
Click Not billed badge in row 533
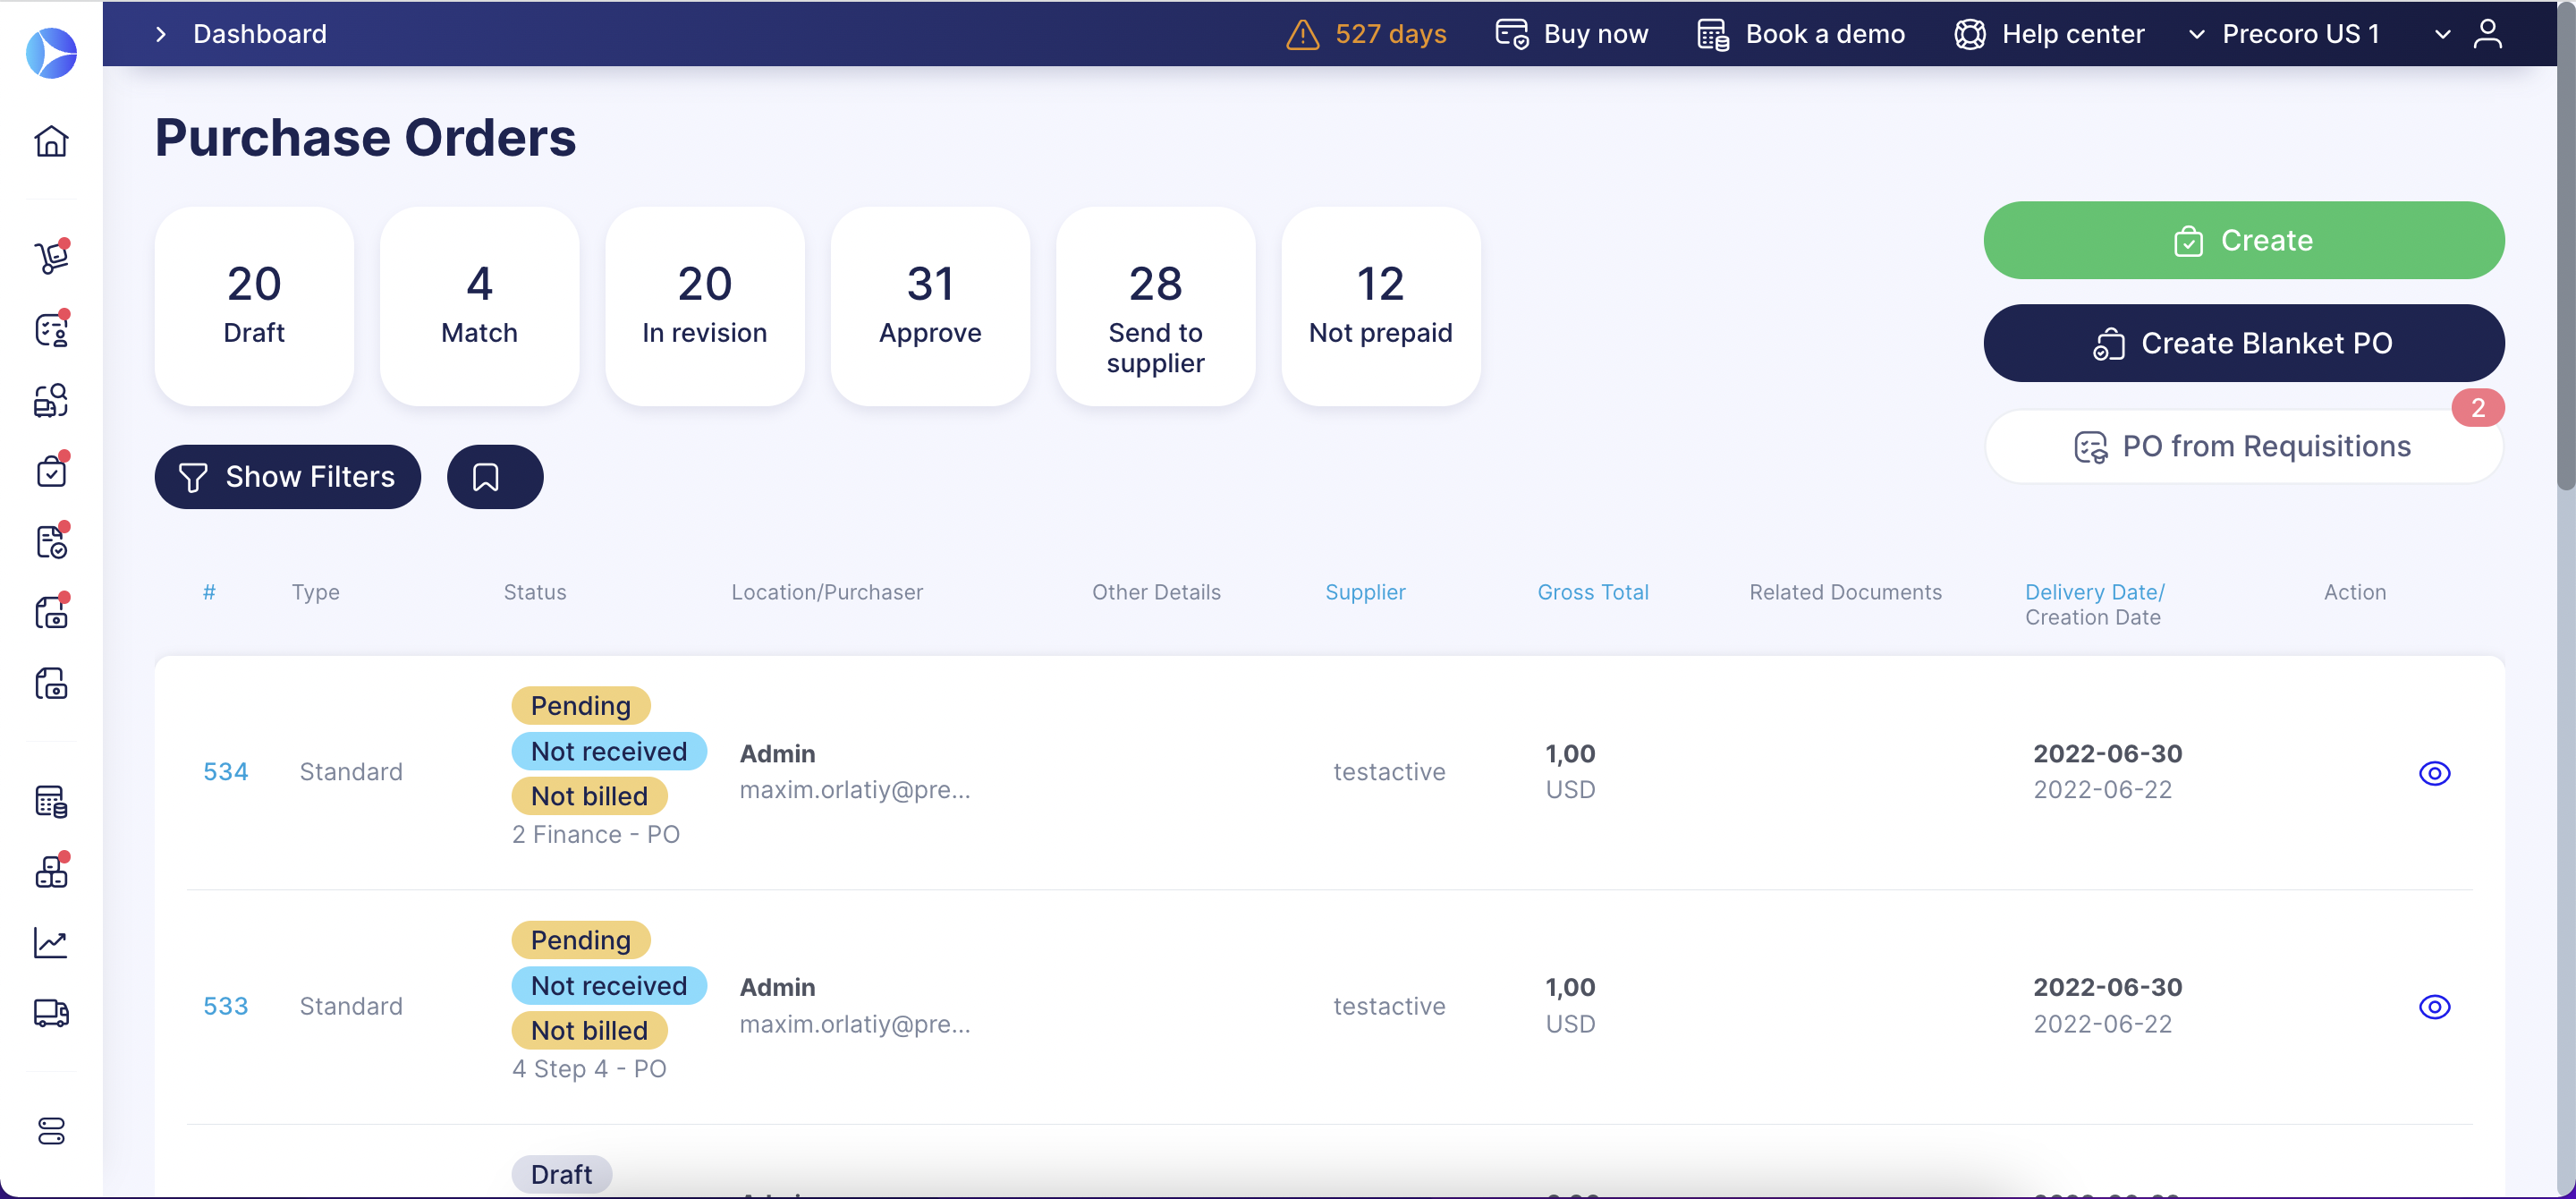(589, 1031)
